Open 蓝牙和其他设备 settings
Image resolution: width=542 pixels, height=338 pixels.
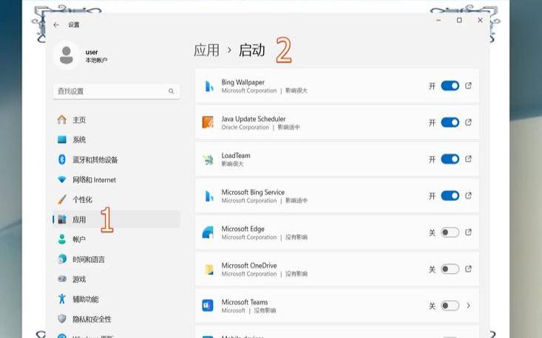pos(117,159)
